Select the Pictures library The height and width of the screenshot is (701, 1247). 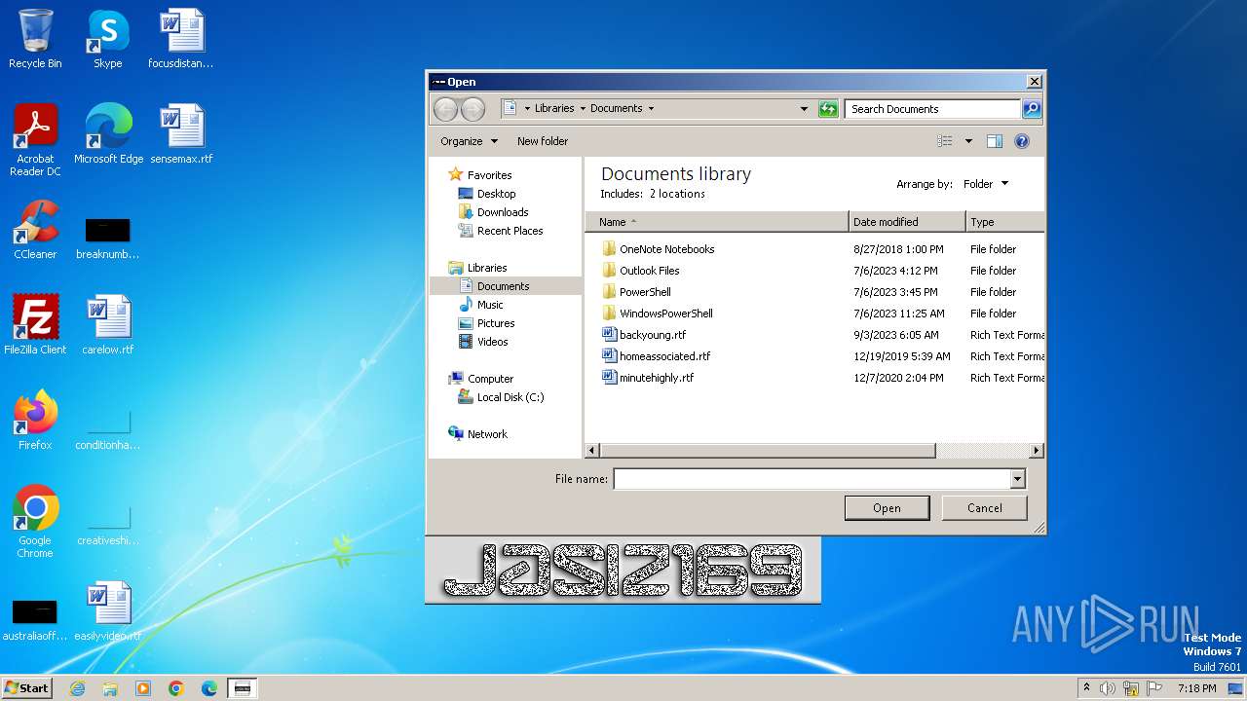click(x=496, y=323)
